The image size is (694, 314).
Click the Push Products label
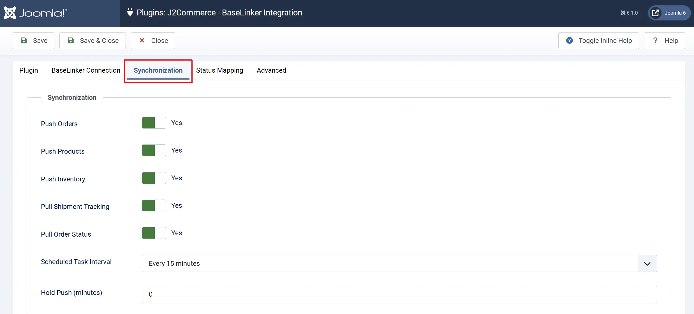63,151
